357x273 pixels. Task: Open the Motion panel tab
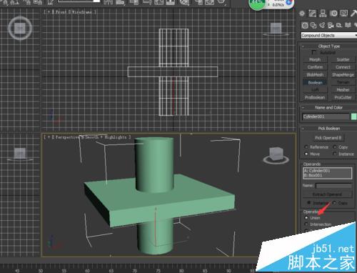(x=333, y=14)
